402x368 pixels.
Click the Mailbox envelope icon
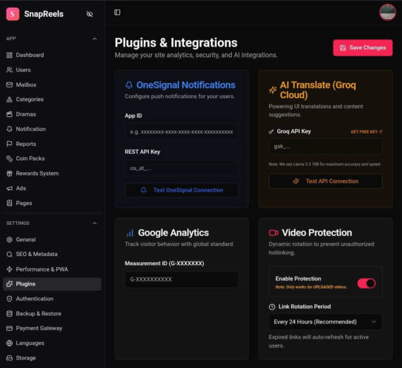(x=9, y=85)
